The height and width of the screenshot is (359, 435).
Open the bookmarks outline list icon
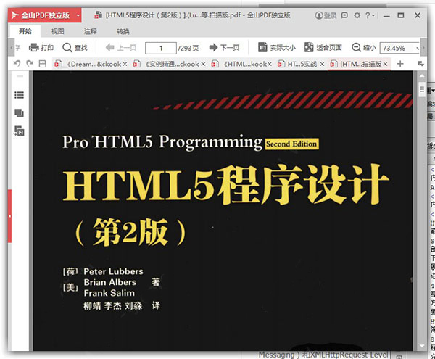tap(19, 95)
